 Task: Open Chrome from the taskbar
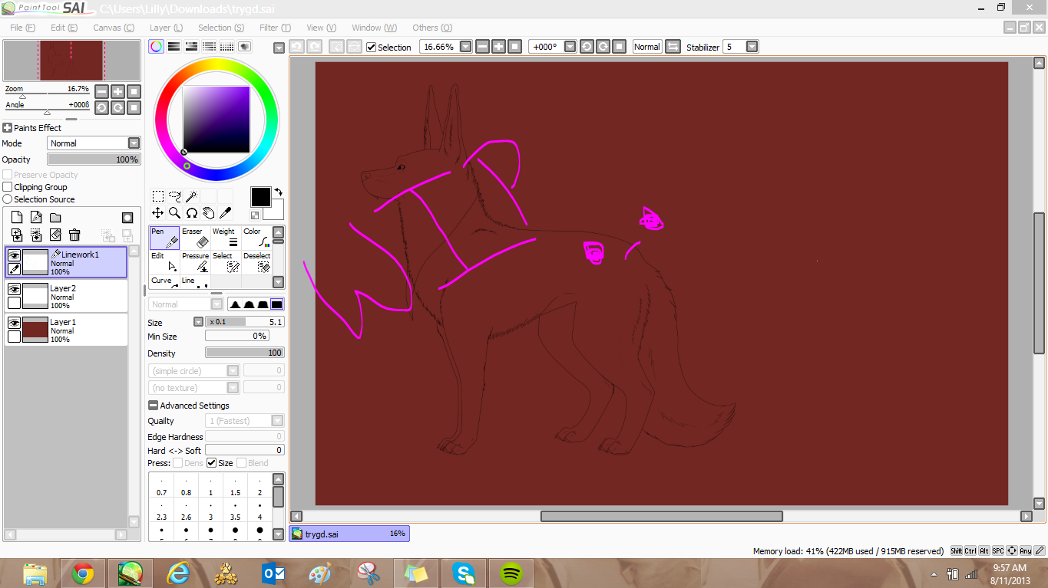(83, 573)
